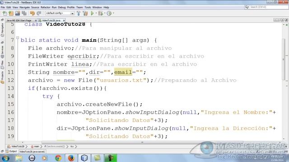Open the File menu
Viewport: 289px width, 162px height.
click(3, 7)
